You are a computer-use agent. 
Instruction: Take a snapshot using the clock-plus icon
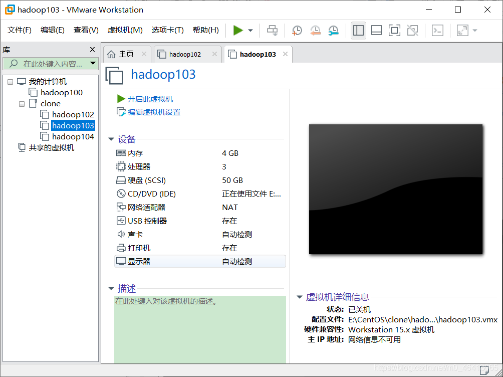tap(297, 31)
